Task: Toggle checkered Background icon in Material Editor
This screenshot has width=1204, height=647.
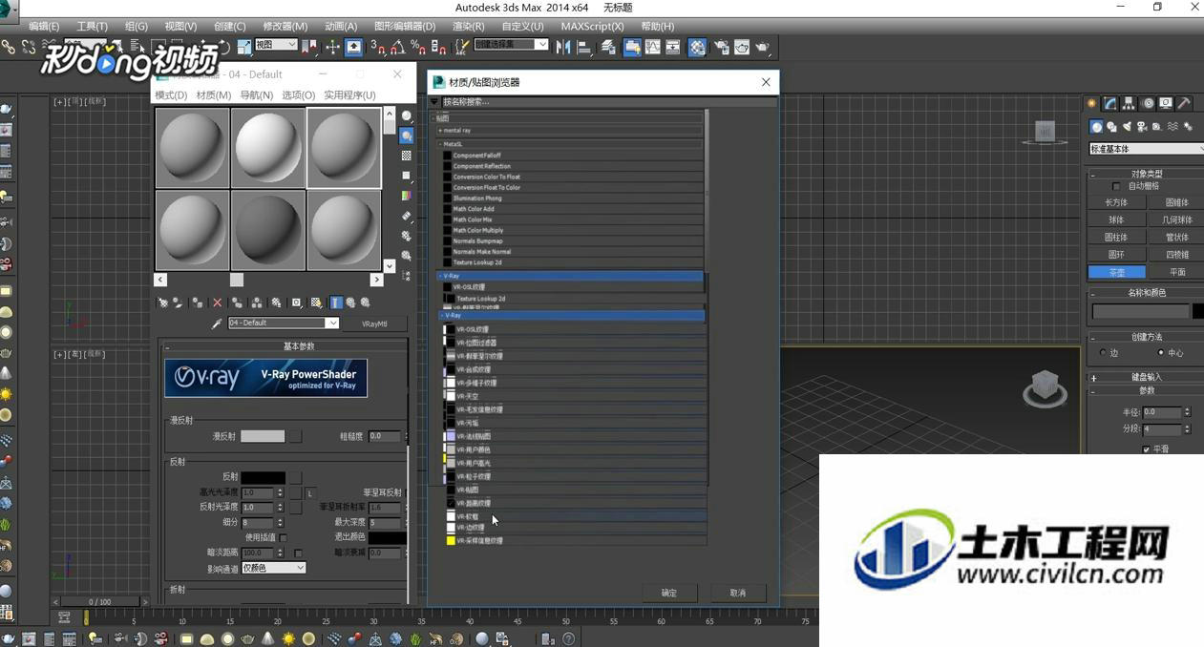Action: pyautogui.click(x=407, y=156)
